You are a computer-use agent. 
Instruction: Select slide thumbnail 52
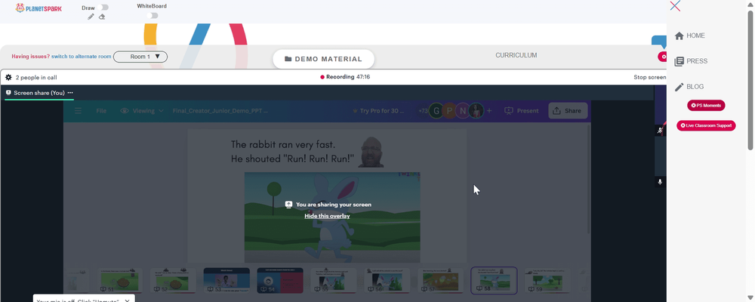point(173,280)
